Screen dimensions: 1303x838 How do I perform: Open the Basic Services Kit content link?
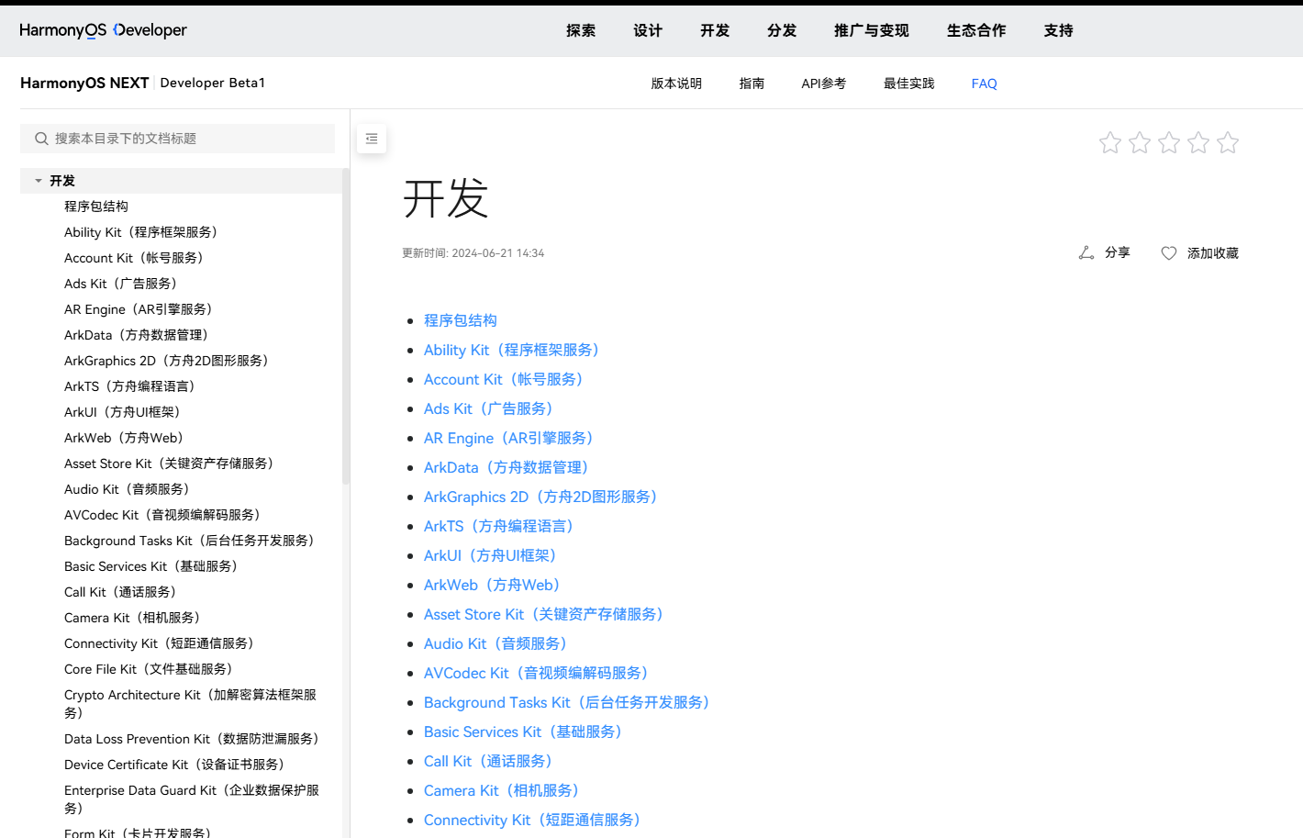(527, 732)
